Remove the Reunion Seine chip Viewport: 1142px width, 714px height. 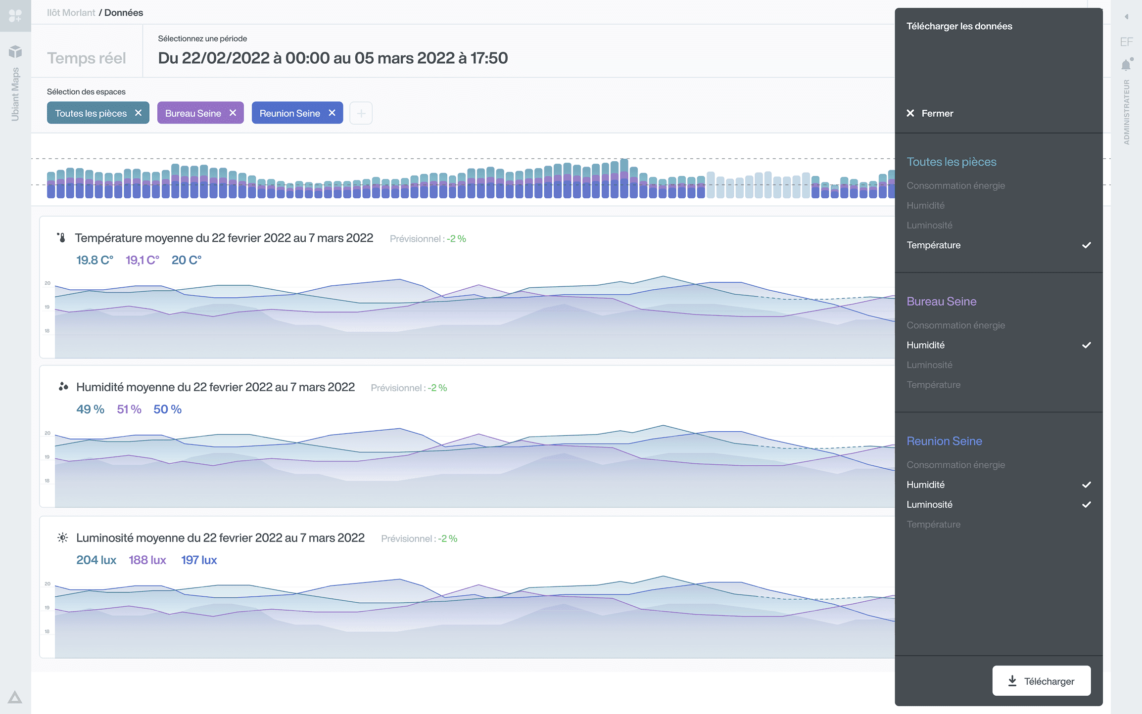pyautogui.click(x=332, y=113)
